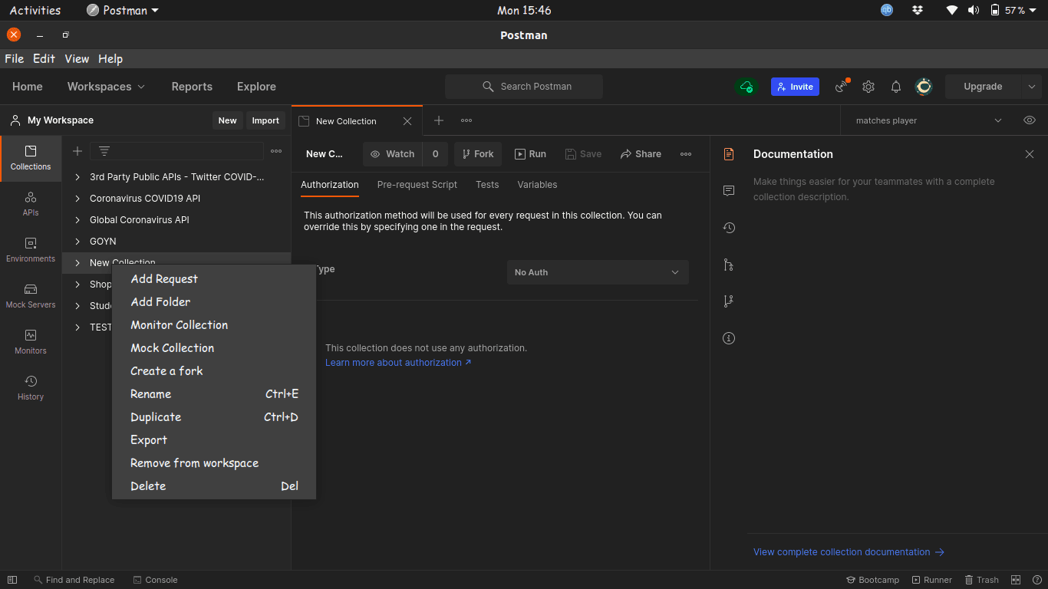1048x589 pixels.
Task: Click the Import button
Action: click(x=265, y=120)
